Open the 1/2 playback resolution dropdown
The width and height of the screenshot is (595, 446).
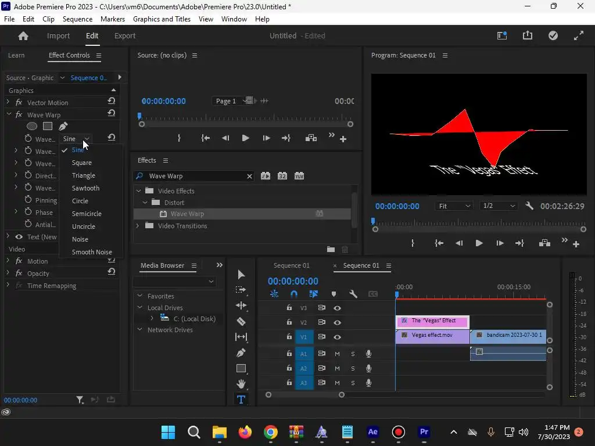[498, 206]
